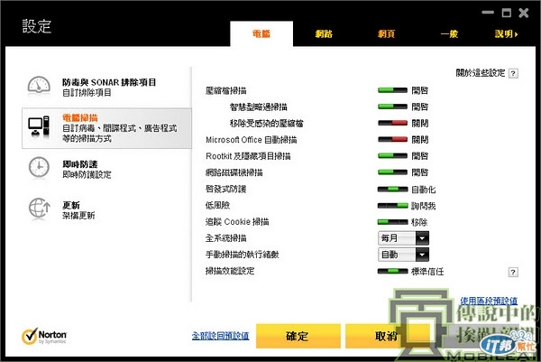
Task: Select the 更新 heading
Action: [71, 205]
